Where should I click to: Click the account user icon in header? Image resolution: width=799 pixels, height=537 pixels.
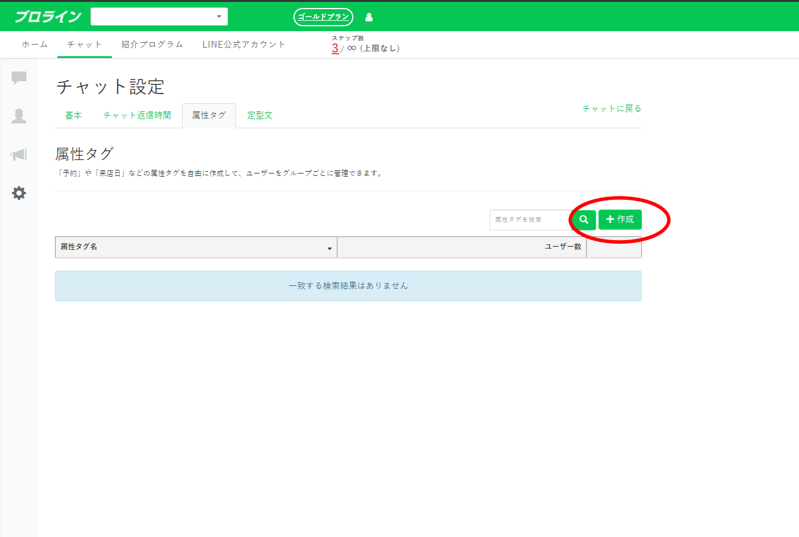(x=369, y=17)
